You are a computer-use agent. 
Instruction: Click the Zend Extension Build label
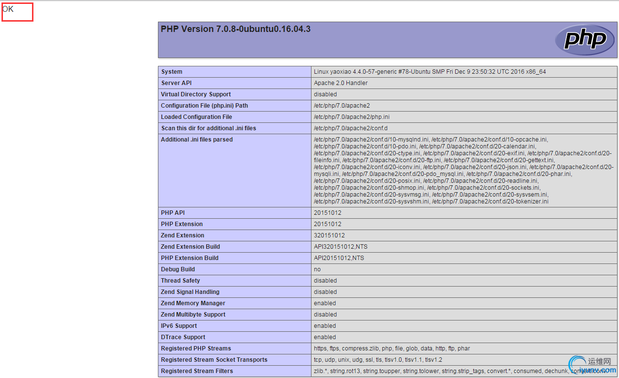pos(190,247)
